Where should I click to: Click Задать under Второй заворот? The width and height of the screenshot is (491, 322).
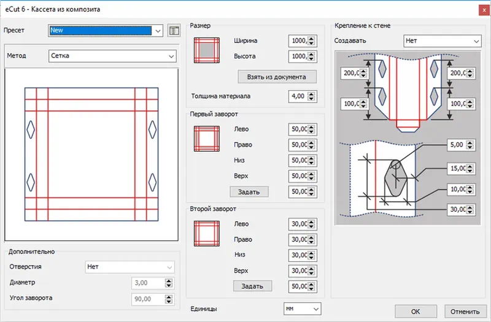coord(252,286)
